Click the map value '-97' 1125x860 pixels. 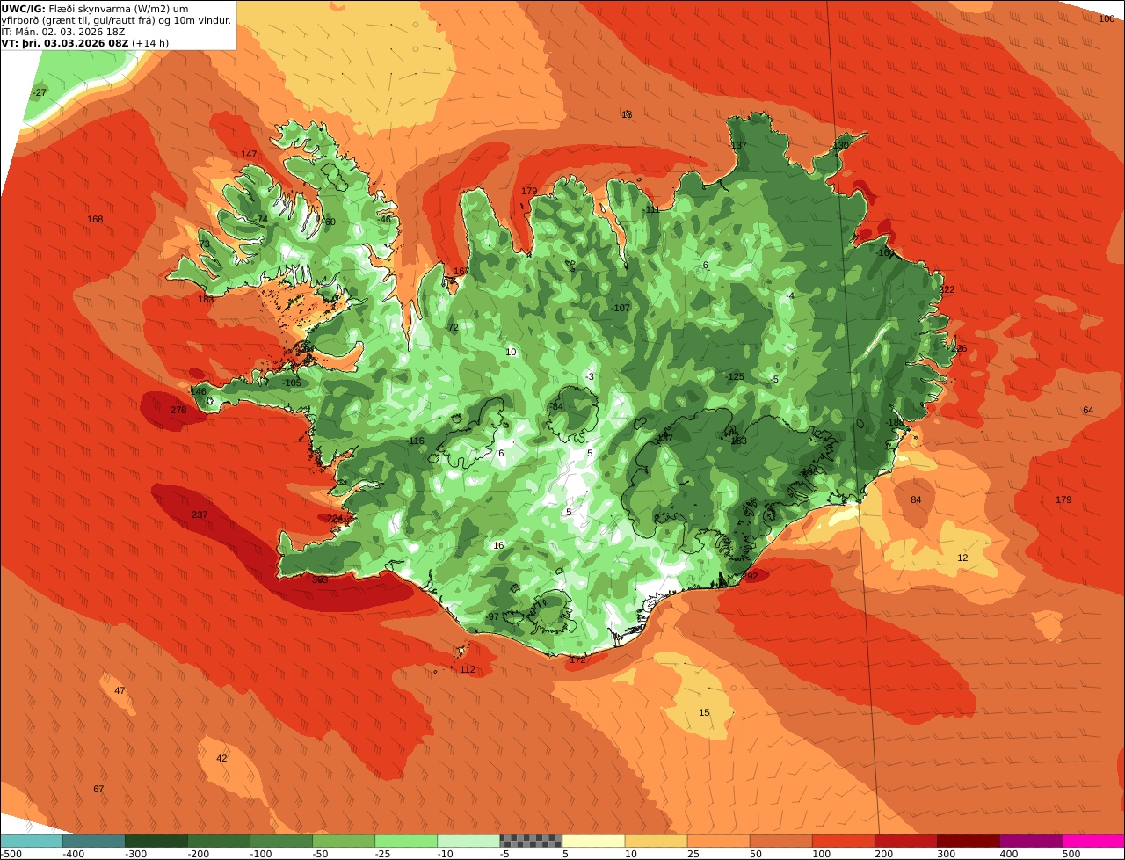point(492,616)
